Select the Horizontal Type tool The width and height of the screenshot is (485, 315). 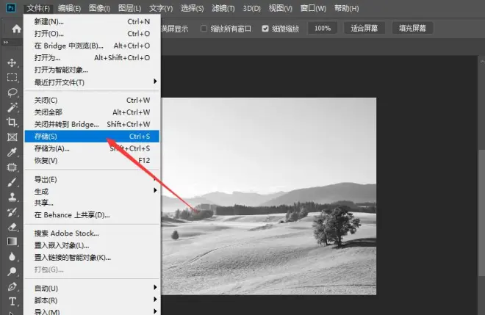coord(12,301)
